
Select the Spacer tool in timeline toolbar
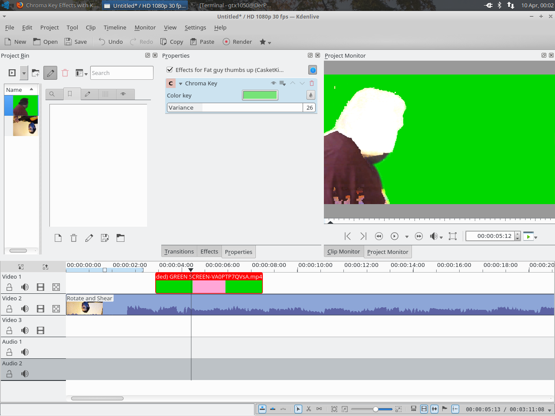point(320,409)
